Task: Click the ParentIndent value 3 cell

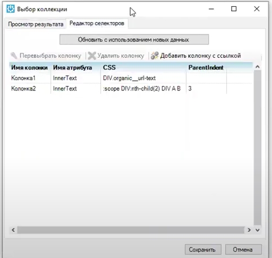Action: coord(206,88)
